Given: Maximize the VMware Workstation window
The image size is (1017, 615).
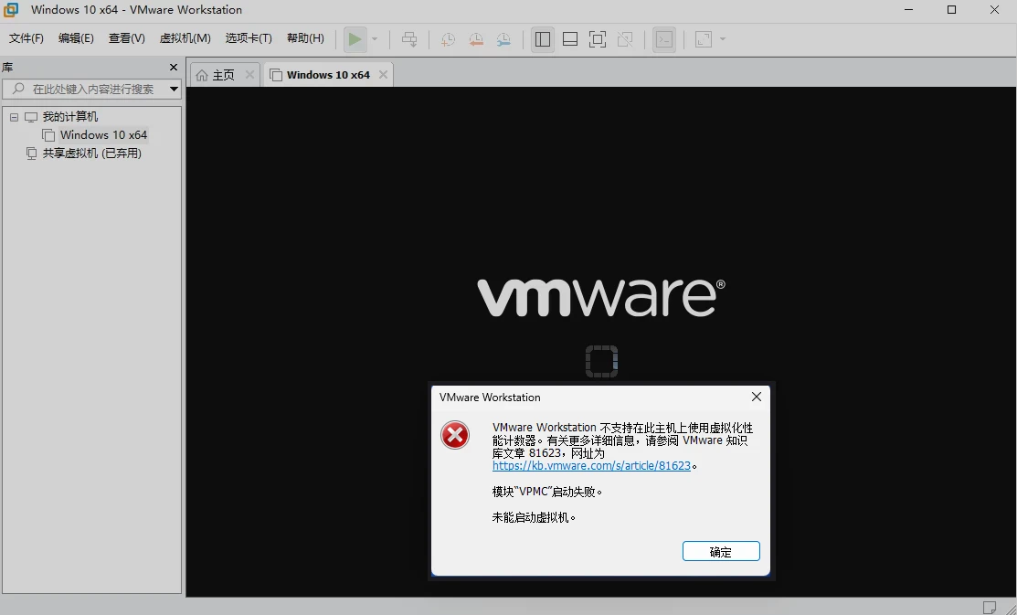Looking at the screenshot, I should point(951,10).
